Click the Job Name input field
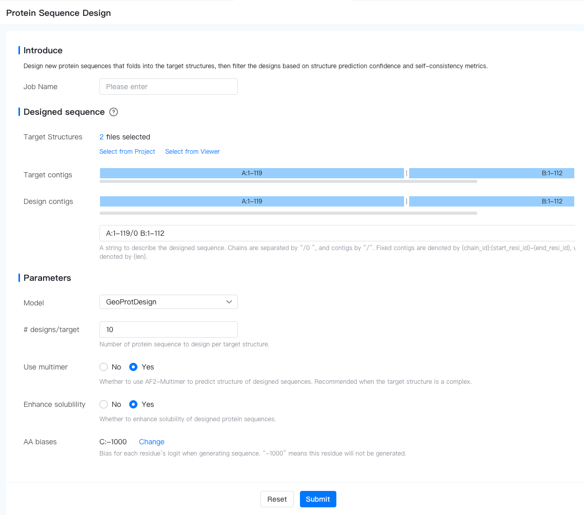The height and width of the screenshot is (515, 584). [168, 87]
